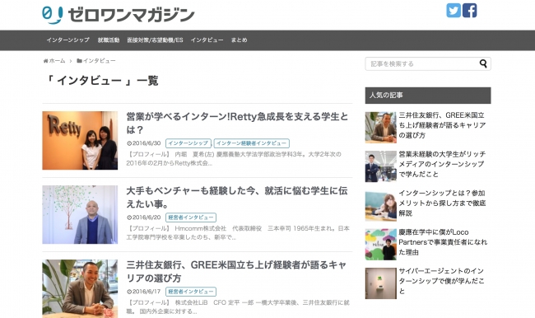Open まとめ in the navigation bar
Viewport: 535px width, 318px height.
pos(239,40)
